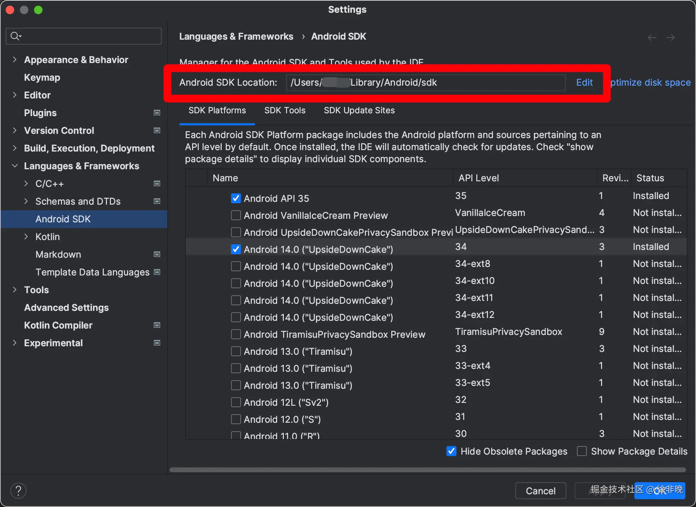Expand the Kotlin tree node
696x507 pixels.
click(26, 237)
